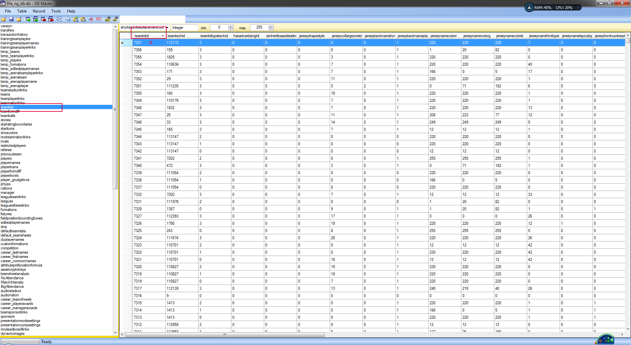Image resolution: width=631 pixels, height=345 pixels.
Task: Select the players table in the list
Action: [x=6, y=158]
